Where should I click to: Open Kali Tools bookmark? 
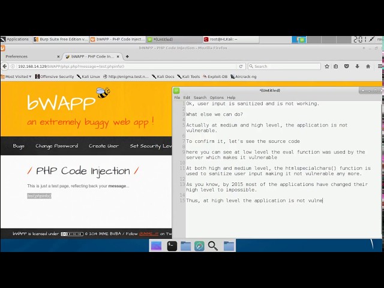tap(188, 77)
